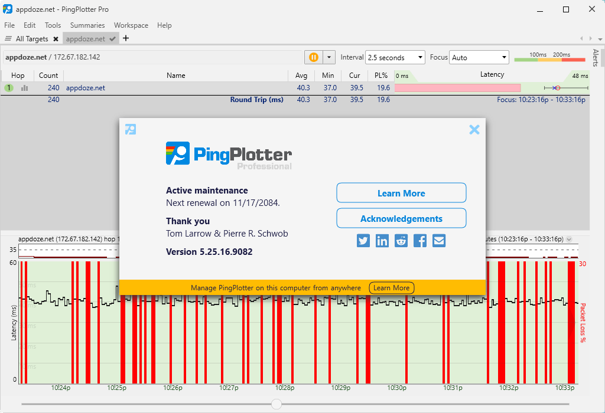605x413 pixels.
Task: Switch to the appdoze.net tab
Action: tap(86, 39)
